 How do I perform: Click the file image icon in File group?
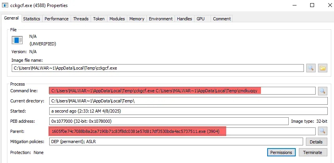click(x=18, y=40)
